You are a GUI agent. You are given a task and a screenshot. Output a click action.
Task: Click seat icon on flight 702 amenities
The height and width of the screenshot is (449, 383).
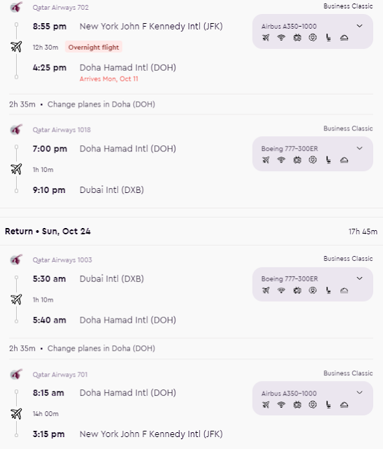(x=328, y=37)
